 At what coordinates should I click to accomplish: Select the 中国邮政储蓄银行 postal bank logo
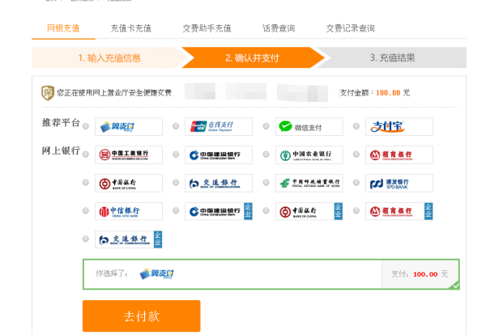[x=309, y=183]
